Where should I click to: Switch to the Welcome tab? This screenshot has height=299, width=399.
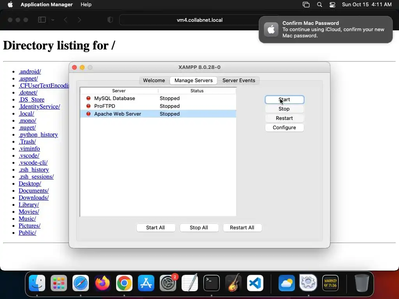pos(154,80)
